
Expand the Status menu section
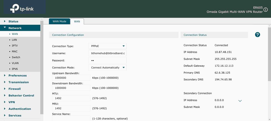pos(13,21)
